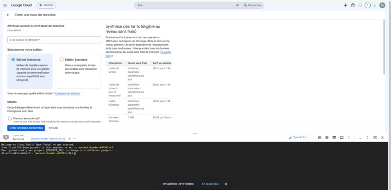391x190 pixels.
Task: Click the ID de la base de données field
Action: (x=54, y=40)
